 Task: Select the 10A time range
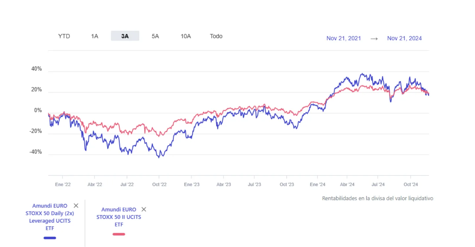pos(186,36)
